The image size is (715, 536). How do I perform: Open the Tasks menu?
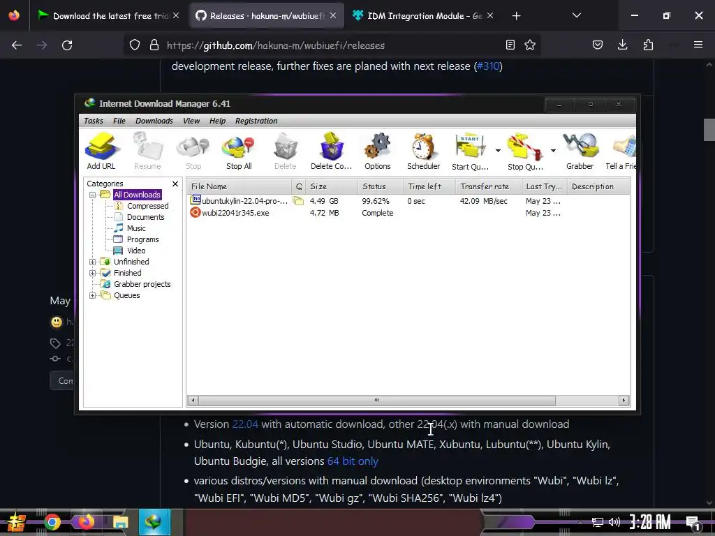[94, 121]
